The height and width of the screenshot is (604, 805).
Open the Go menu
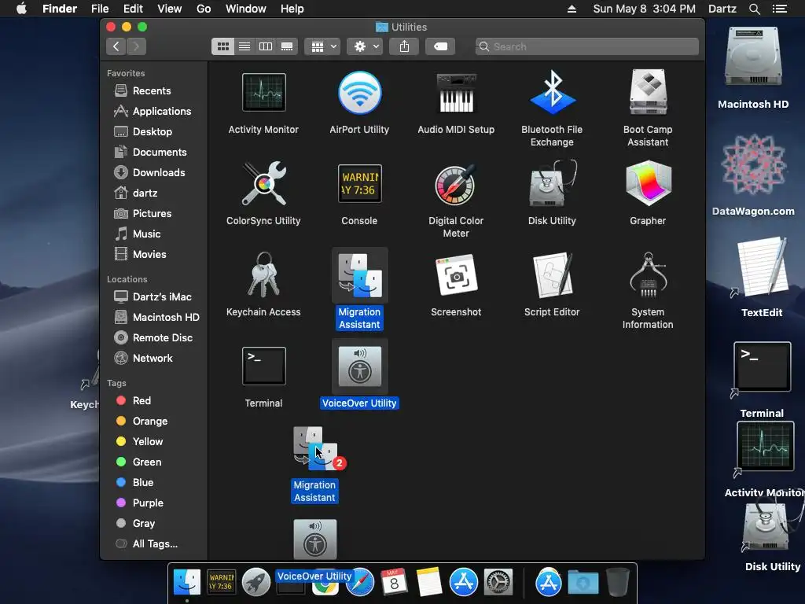(x=204, y=9)
